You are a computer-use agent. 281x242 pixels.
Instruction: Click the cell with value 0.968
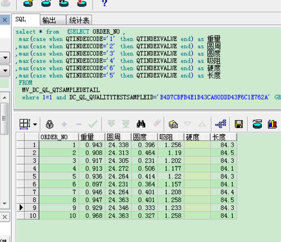(92, 216)
